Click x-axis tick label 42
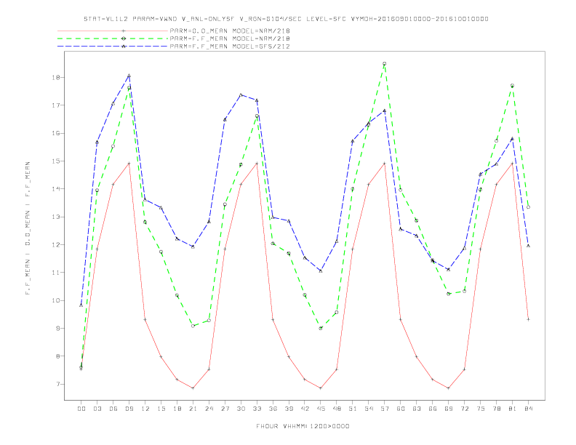 (x=305, y=409)
